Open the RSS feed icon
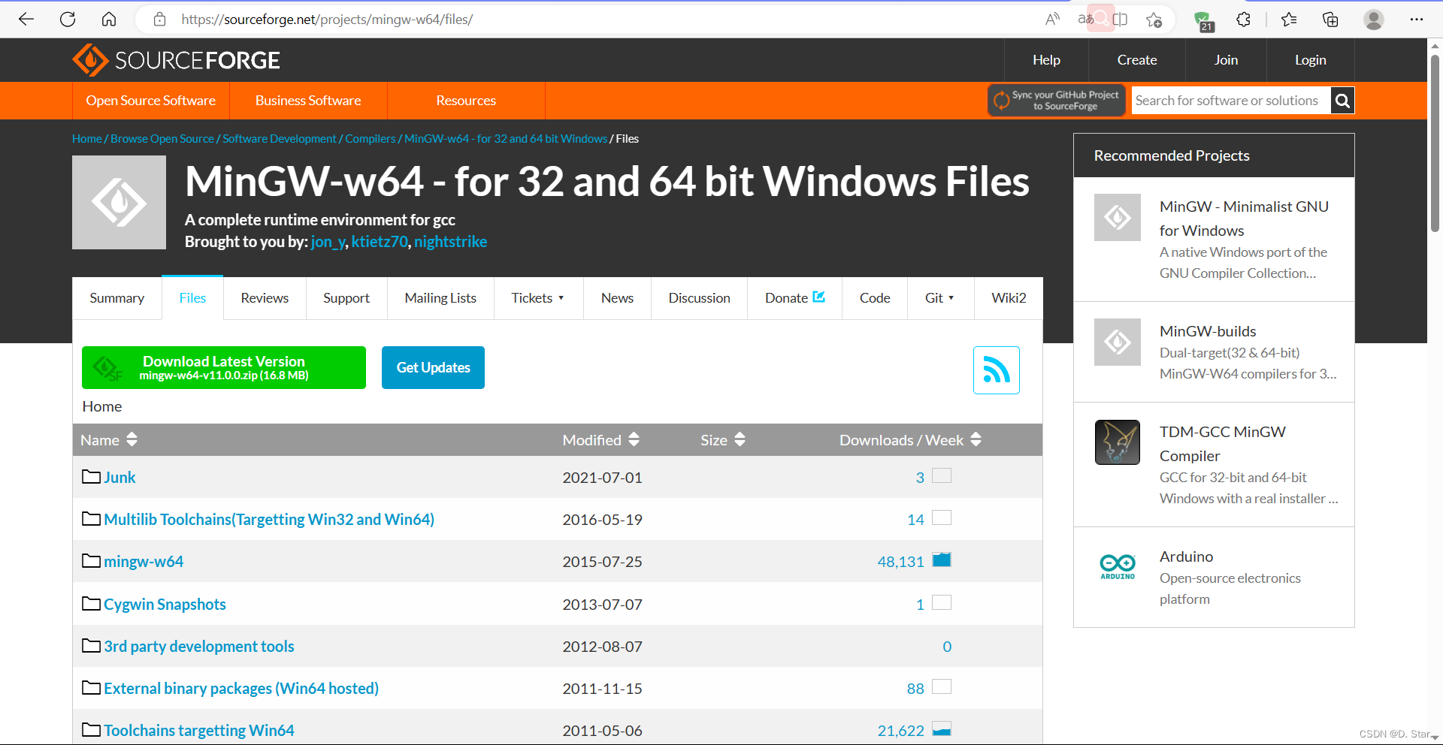Viewport: 1443px width, 745px height. 997,370
